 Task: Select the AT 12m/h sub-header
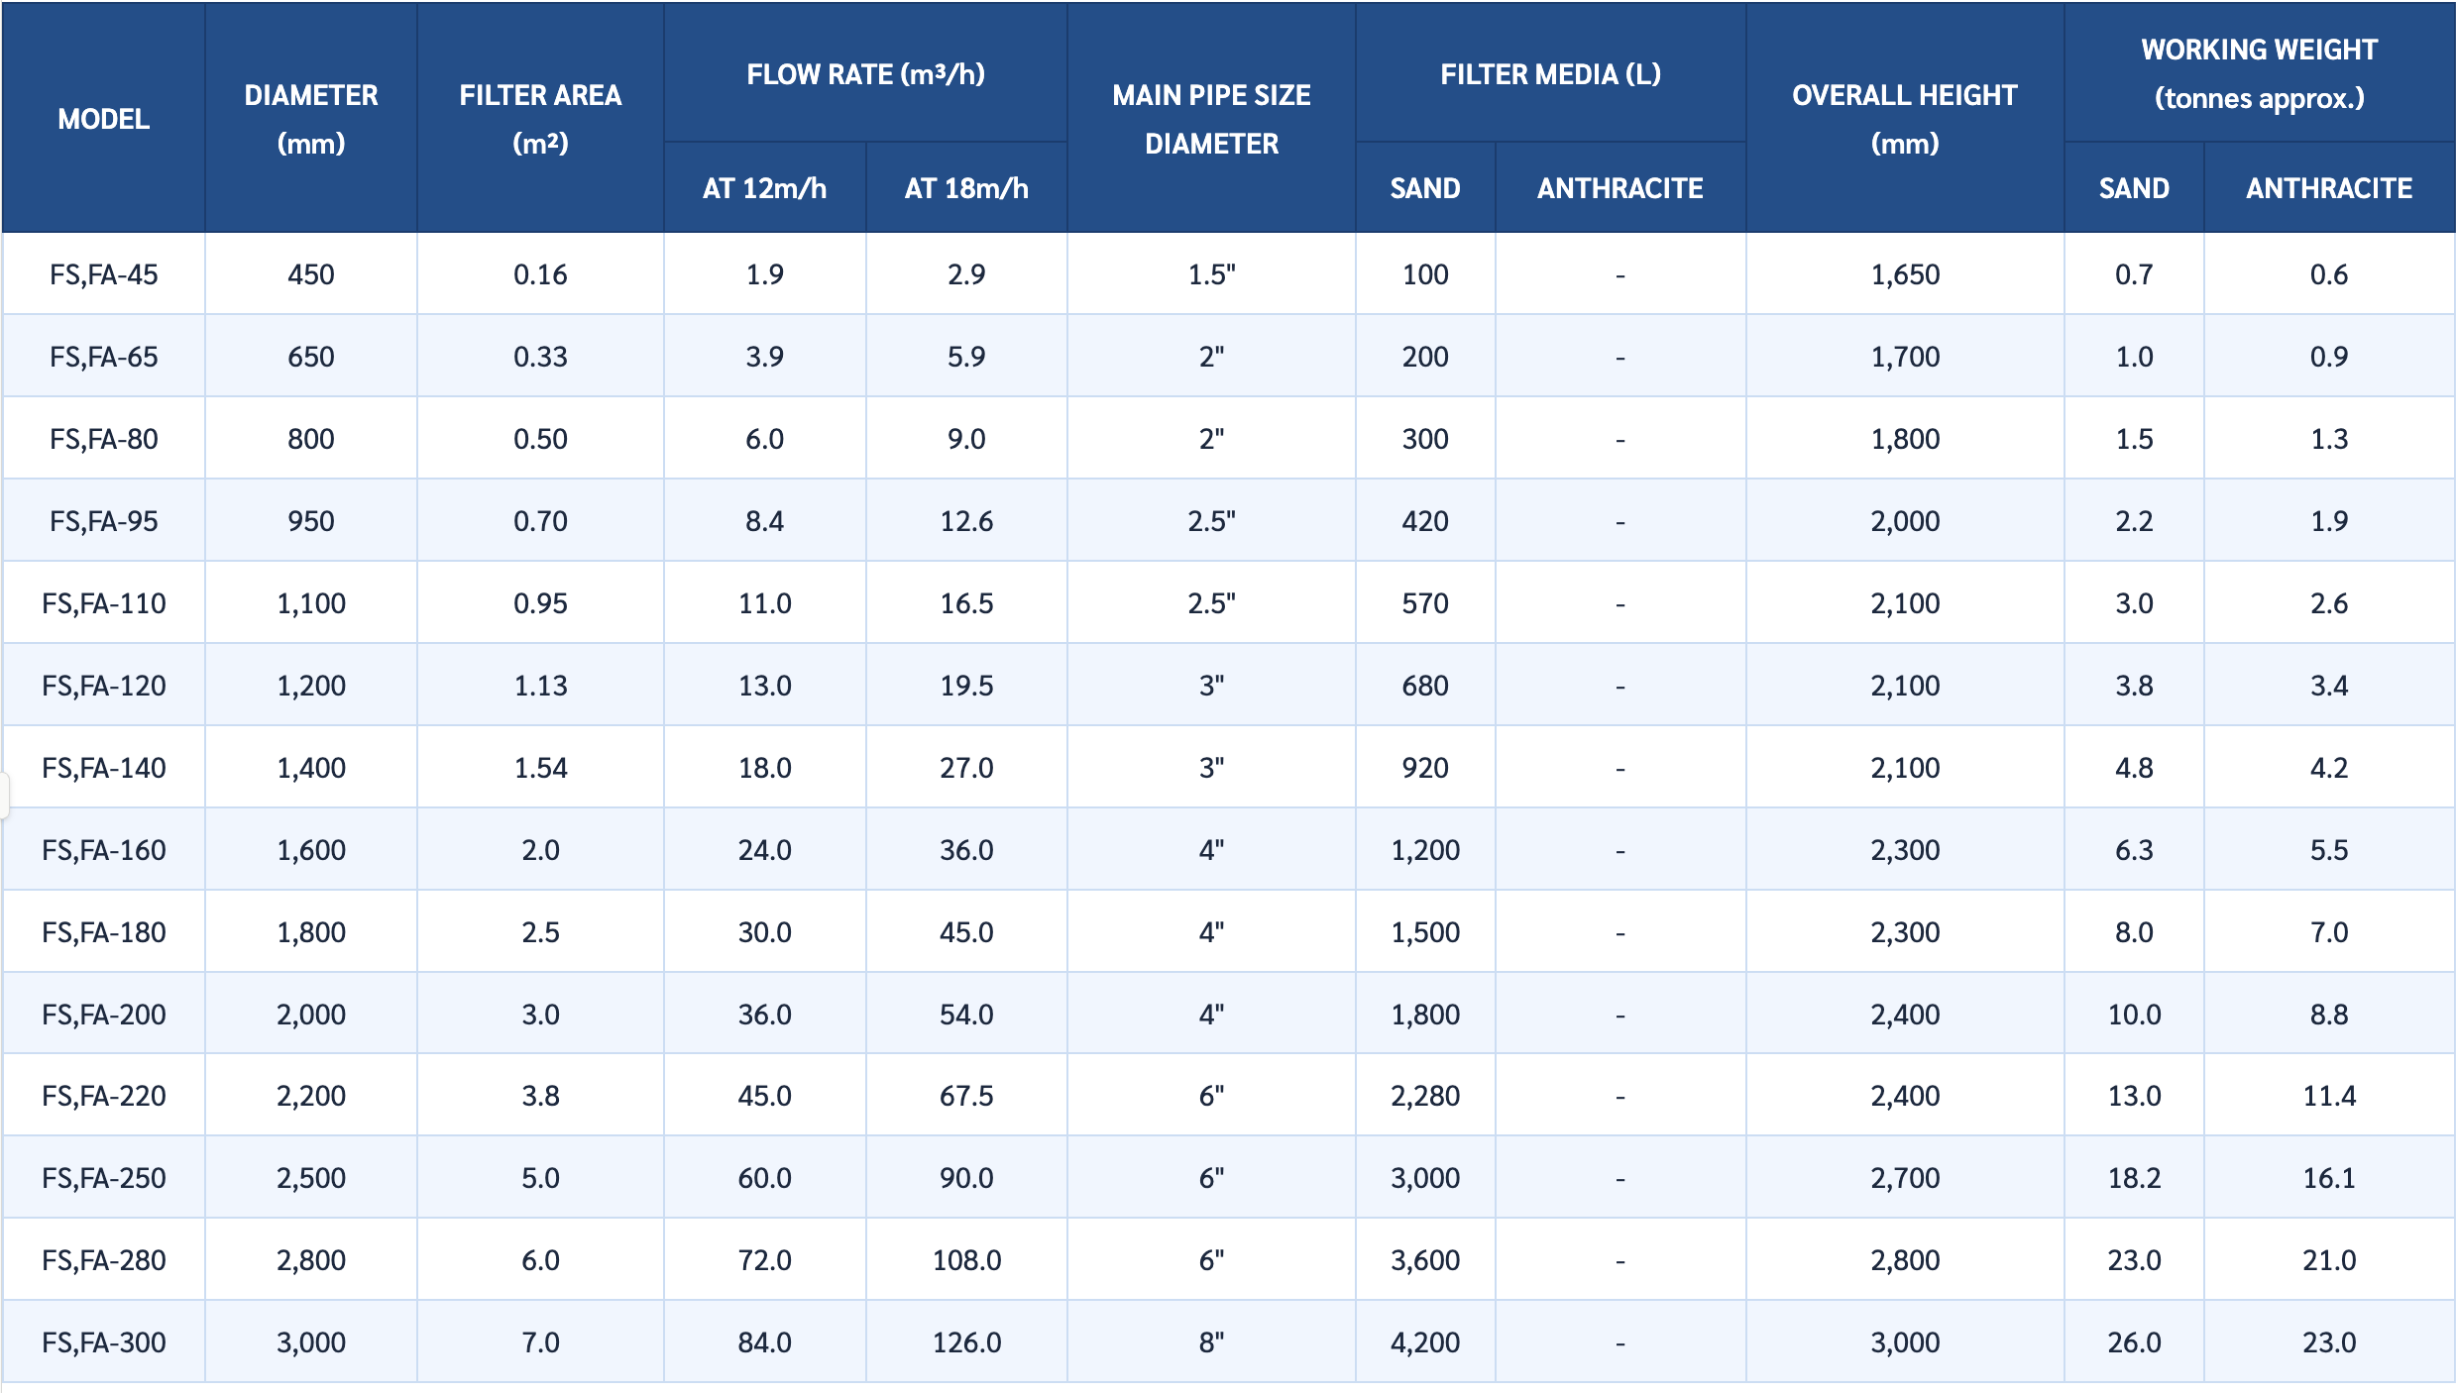click(764, 188)
